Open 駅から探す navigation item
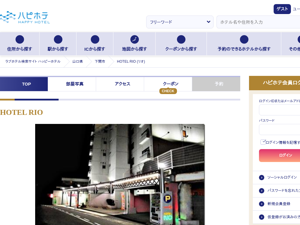Viewport: 300px width, 225px height. (58, 44)
